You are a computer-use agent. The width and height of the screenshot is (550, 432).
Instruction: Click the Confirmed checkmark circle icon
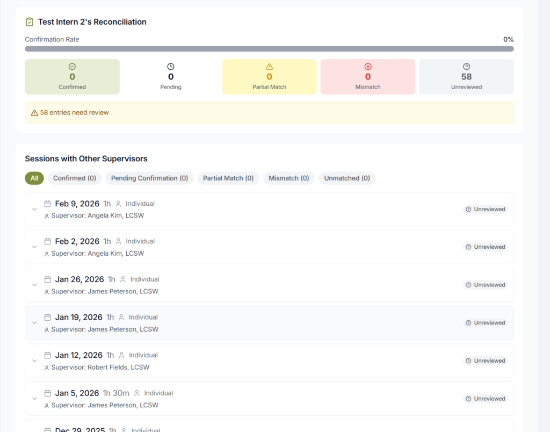72,67
